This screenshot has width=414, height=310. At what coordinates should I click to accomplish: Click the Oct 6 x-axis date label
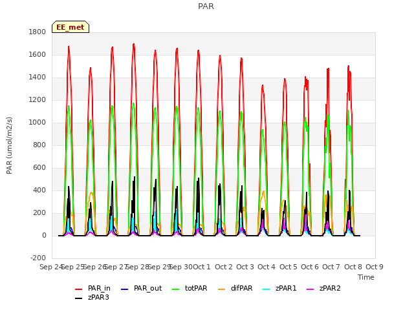click(310, 267)
